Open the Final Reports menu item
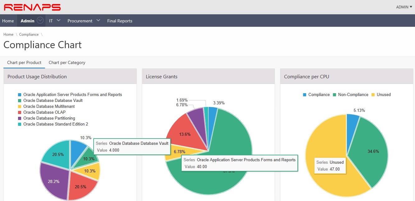 [120, 21]
